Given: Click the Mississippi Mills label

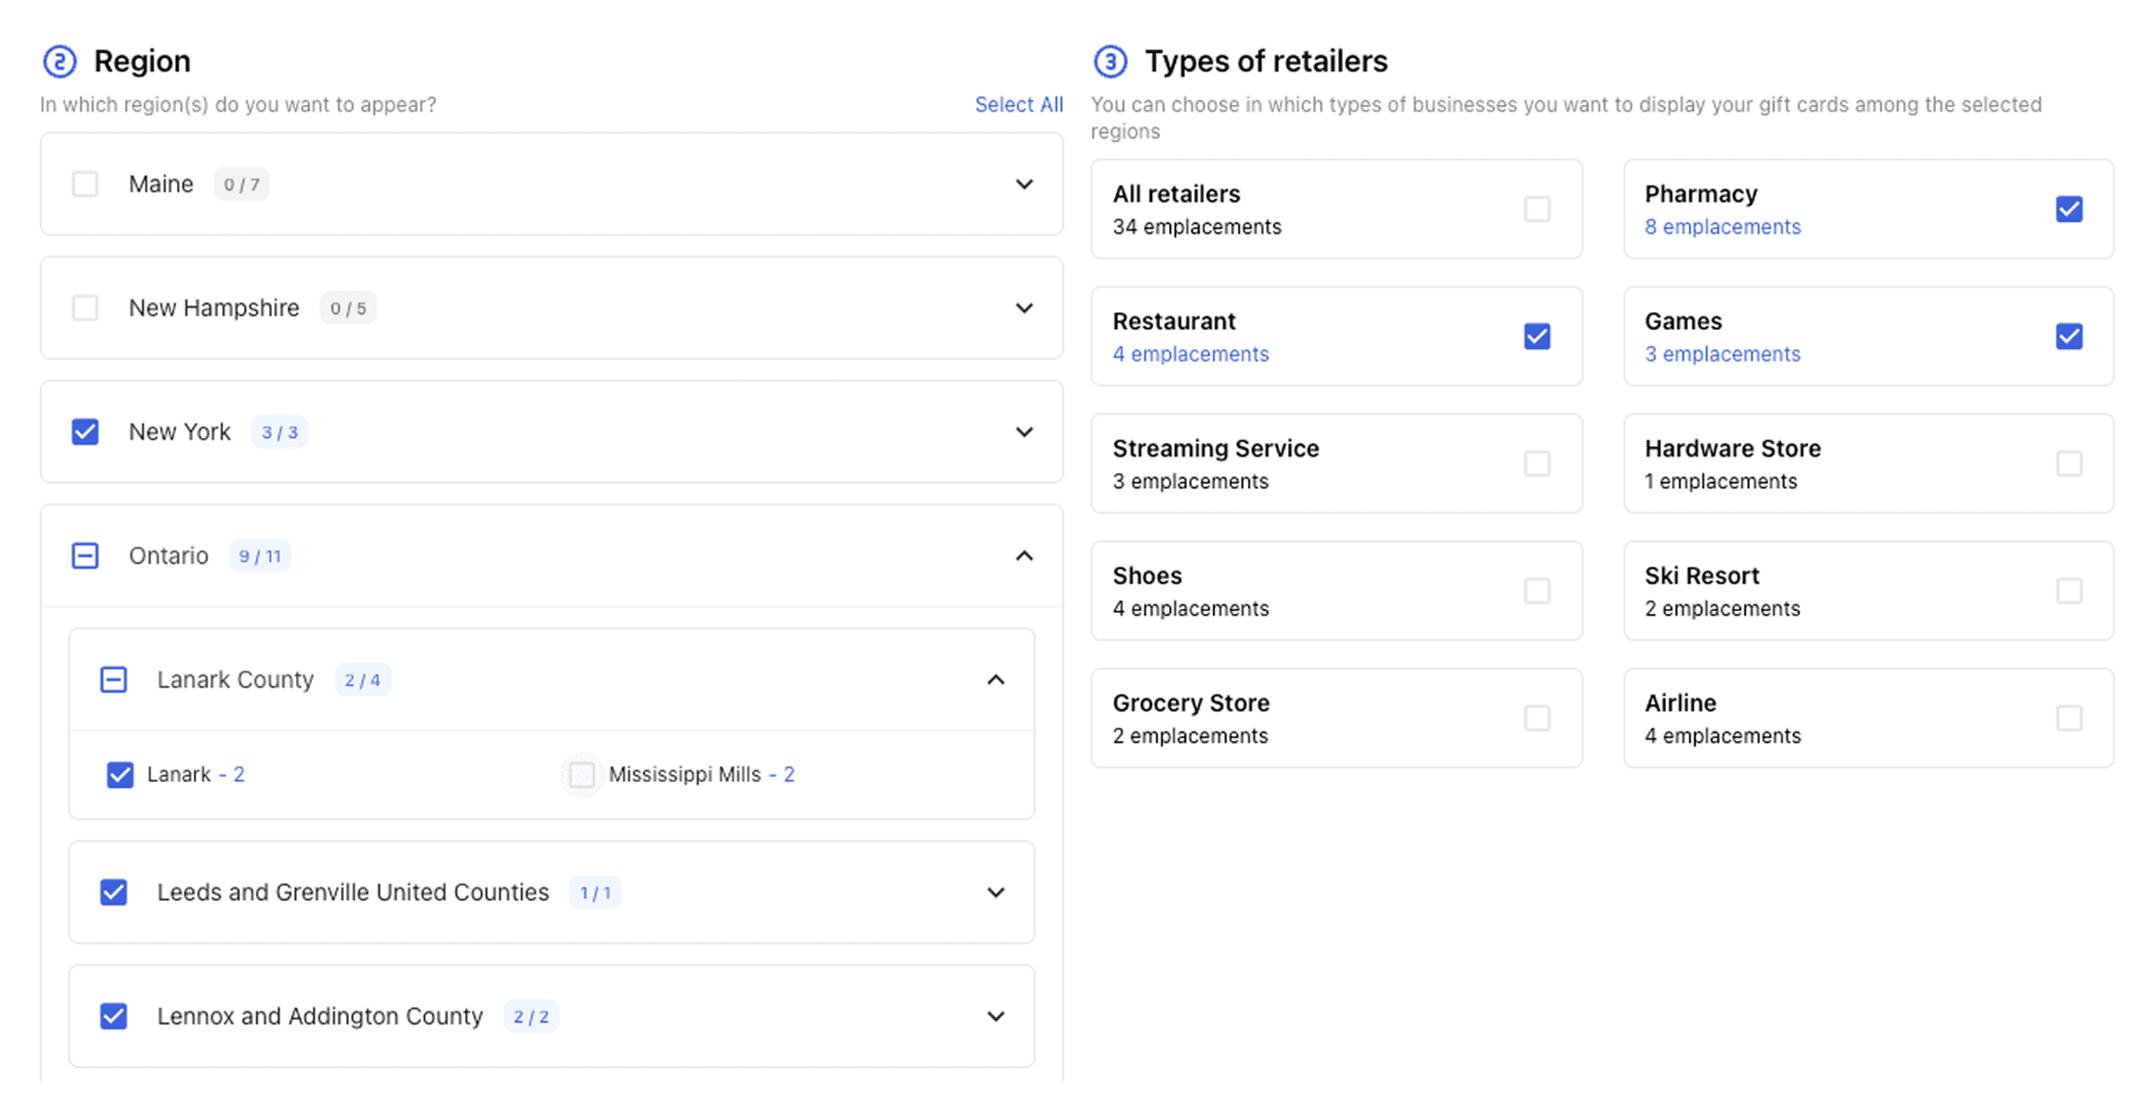Looking at the screenshot, I should [685, 774].
